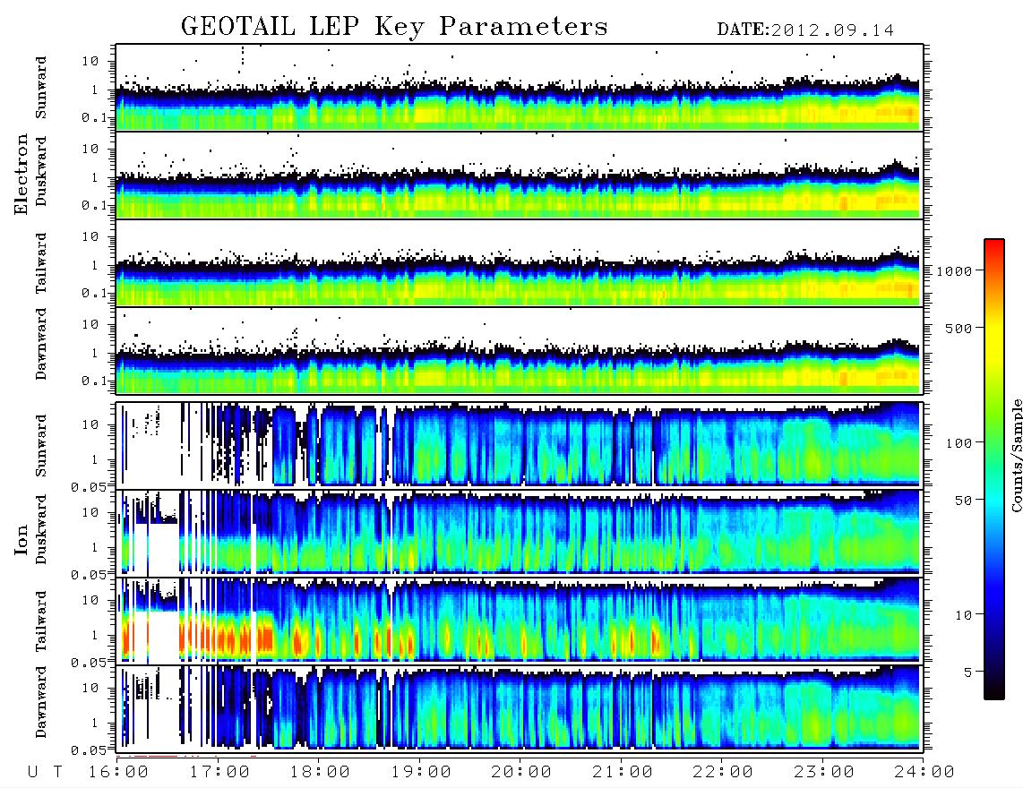The image size is (1023, 788).
Task: Click the 500 colorbar tick value
Action: (x=959, y=328)
